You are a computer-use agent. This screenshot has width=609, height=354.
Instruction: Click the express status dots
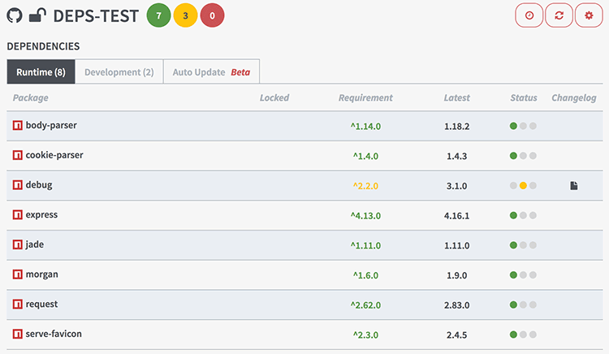pos(523,215)
